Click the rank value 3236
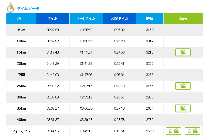The width and height of the screenshot is (209, 139). pyautogui.click(x=150, y=75)
